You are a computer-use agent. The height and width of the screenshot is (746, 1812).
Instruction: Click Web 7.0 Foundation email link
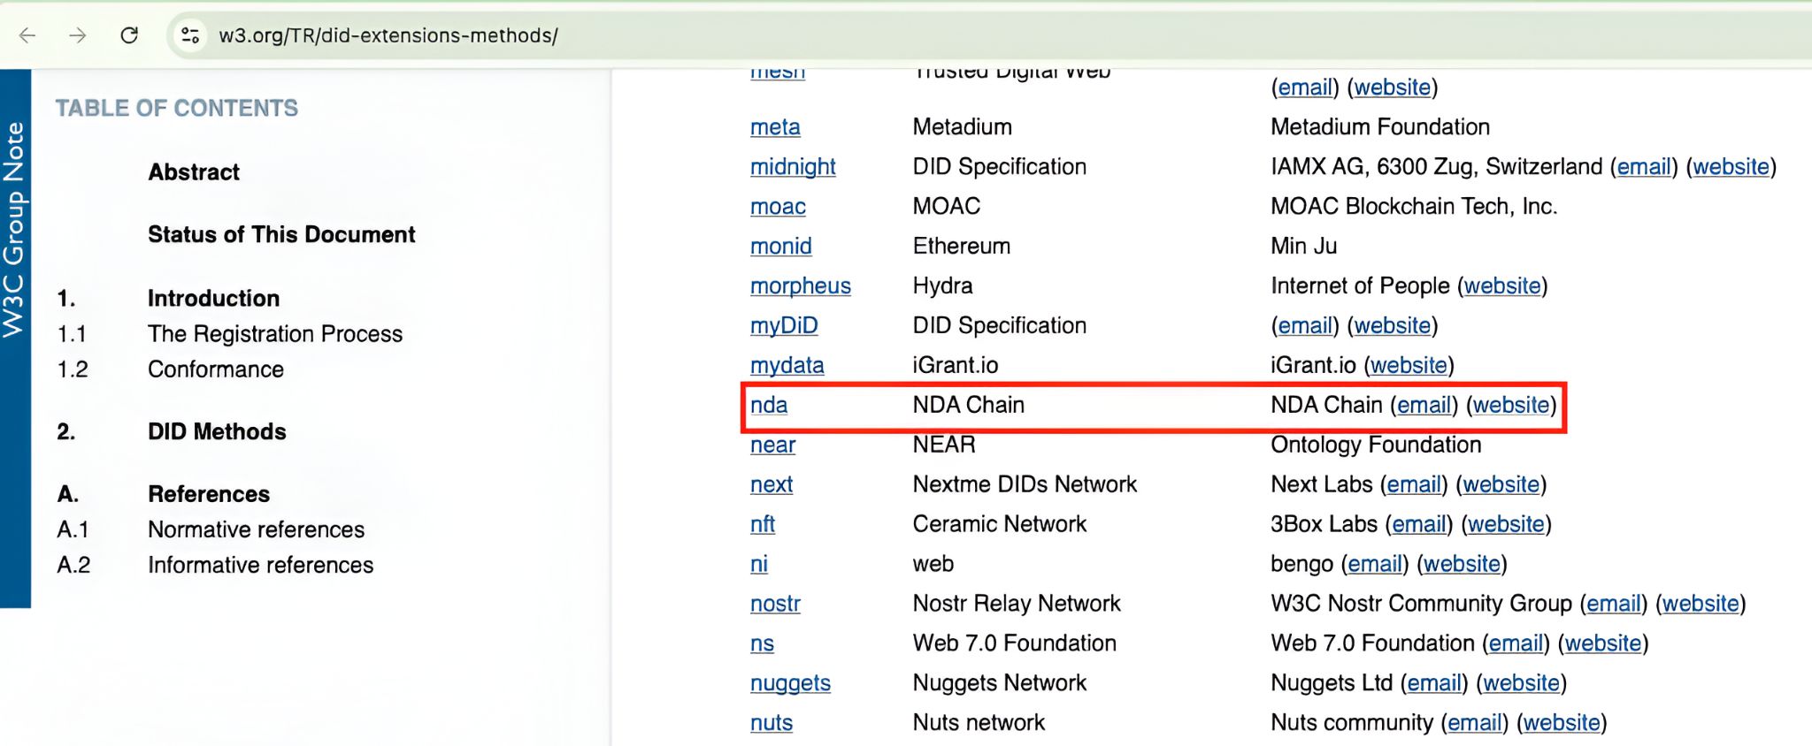click(1516, 643)
